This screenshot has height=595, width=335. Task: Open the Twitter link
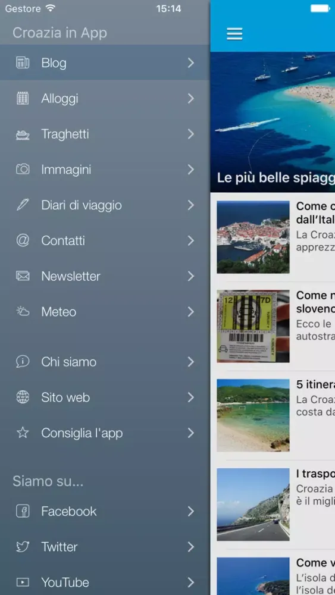point(105,547)
